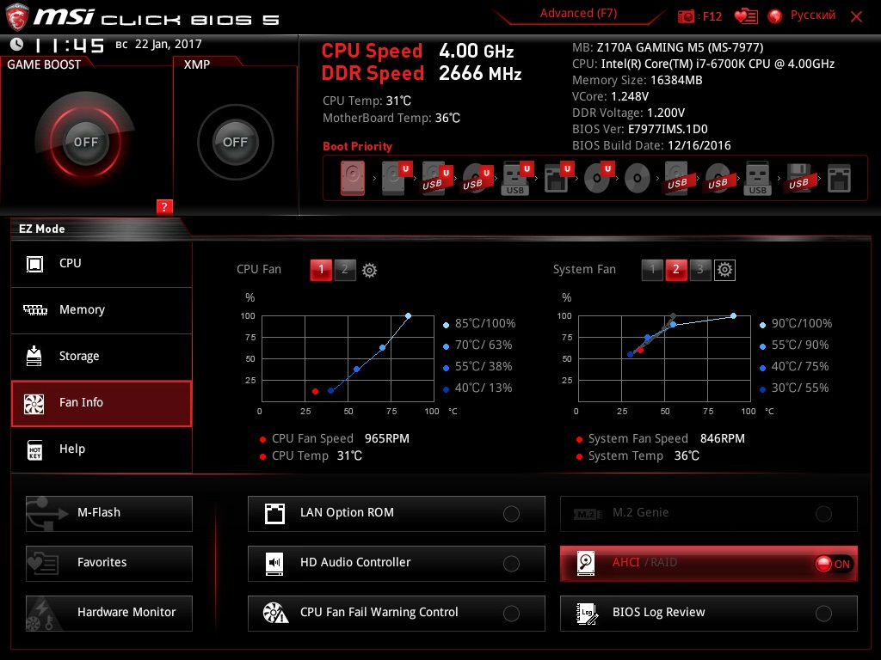Click the 11:45 system time display
This screenshot has width=881, height=660.
69,45
